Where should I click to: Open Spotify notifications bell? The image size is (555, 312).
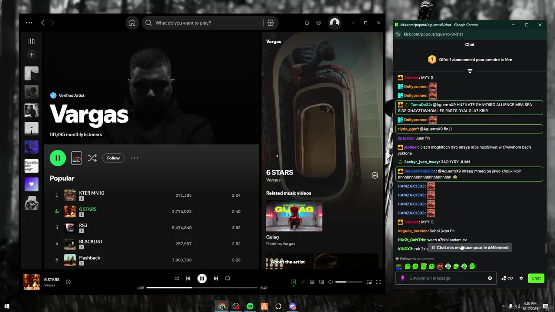click(x=307, y=23)
